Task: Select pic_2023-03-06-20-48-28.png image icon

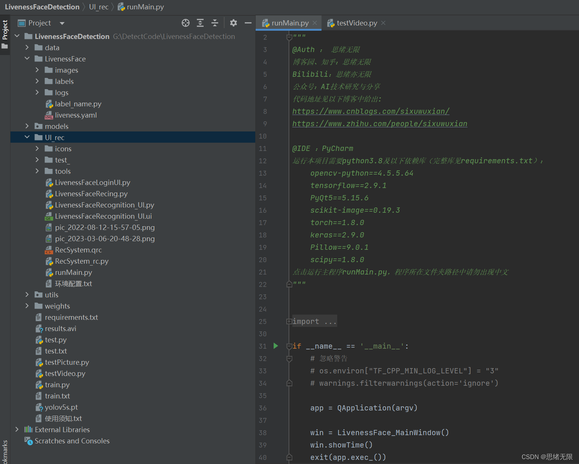Action: [49, 239]
